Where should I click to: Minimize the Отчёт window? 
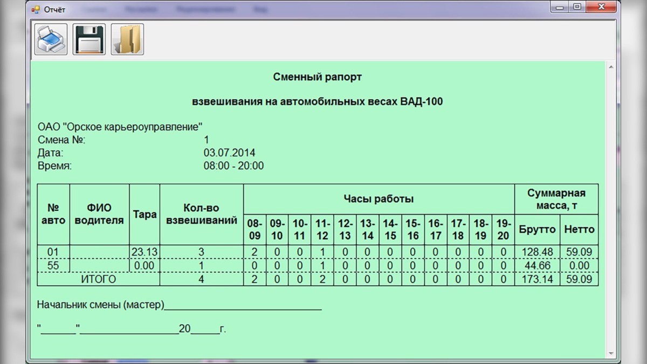(561, 8)
